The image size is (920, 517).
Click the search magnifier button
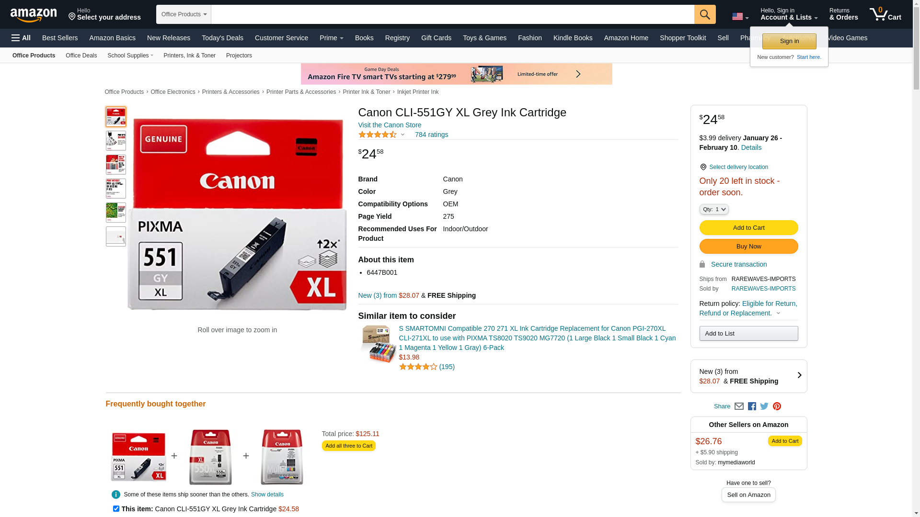click(704, 14)
